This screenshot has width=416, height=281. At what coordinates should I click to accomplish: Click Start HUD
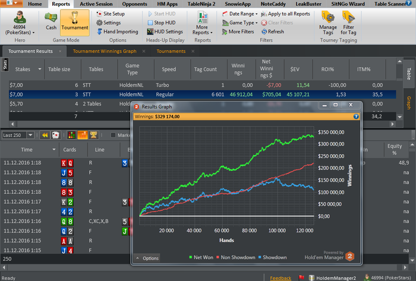pyautogui.click(x=162, y=14)
